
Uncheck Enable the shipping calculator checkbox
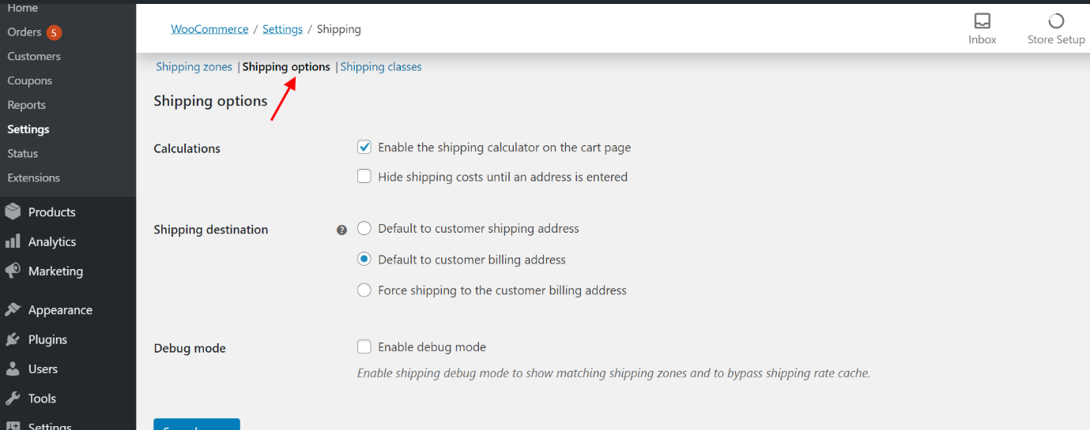(364, 147)
